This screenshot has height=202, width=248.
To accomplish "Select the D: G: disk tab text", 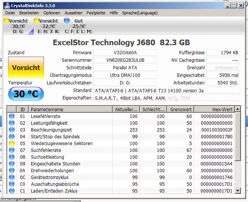I will (x=18, y=32).
